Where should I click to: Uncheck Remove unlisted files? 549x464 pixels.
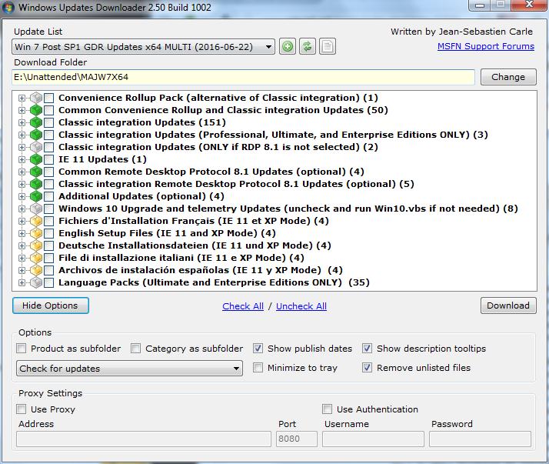tap(367, 368)
